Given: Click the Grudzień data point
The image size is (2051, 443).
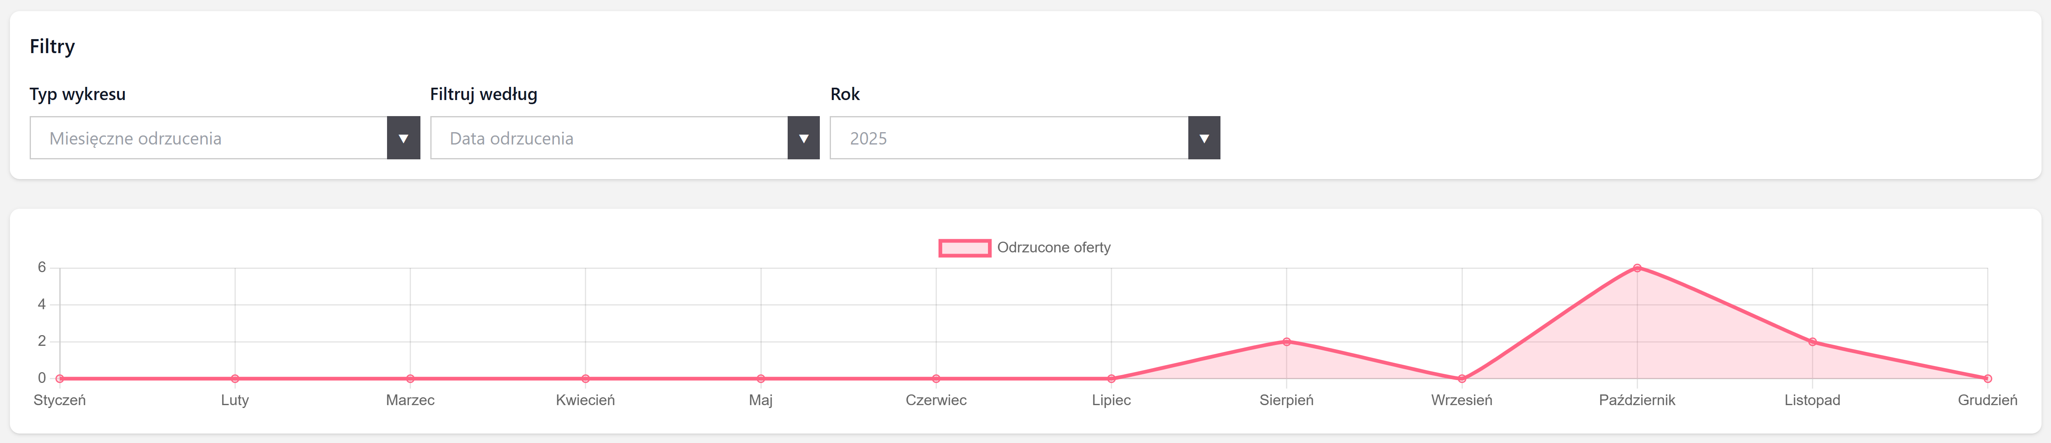Looking at the screenshot, I should coord(1987,379).
